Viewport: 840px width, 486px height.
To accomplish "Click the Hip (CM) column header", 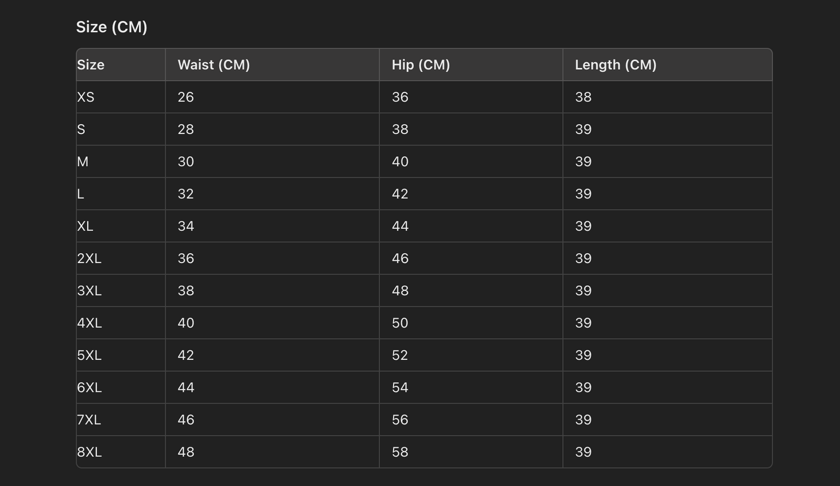I will tap(420, 65).
